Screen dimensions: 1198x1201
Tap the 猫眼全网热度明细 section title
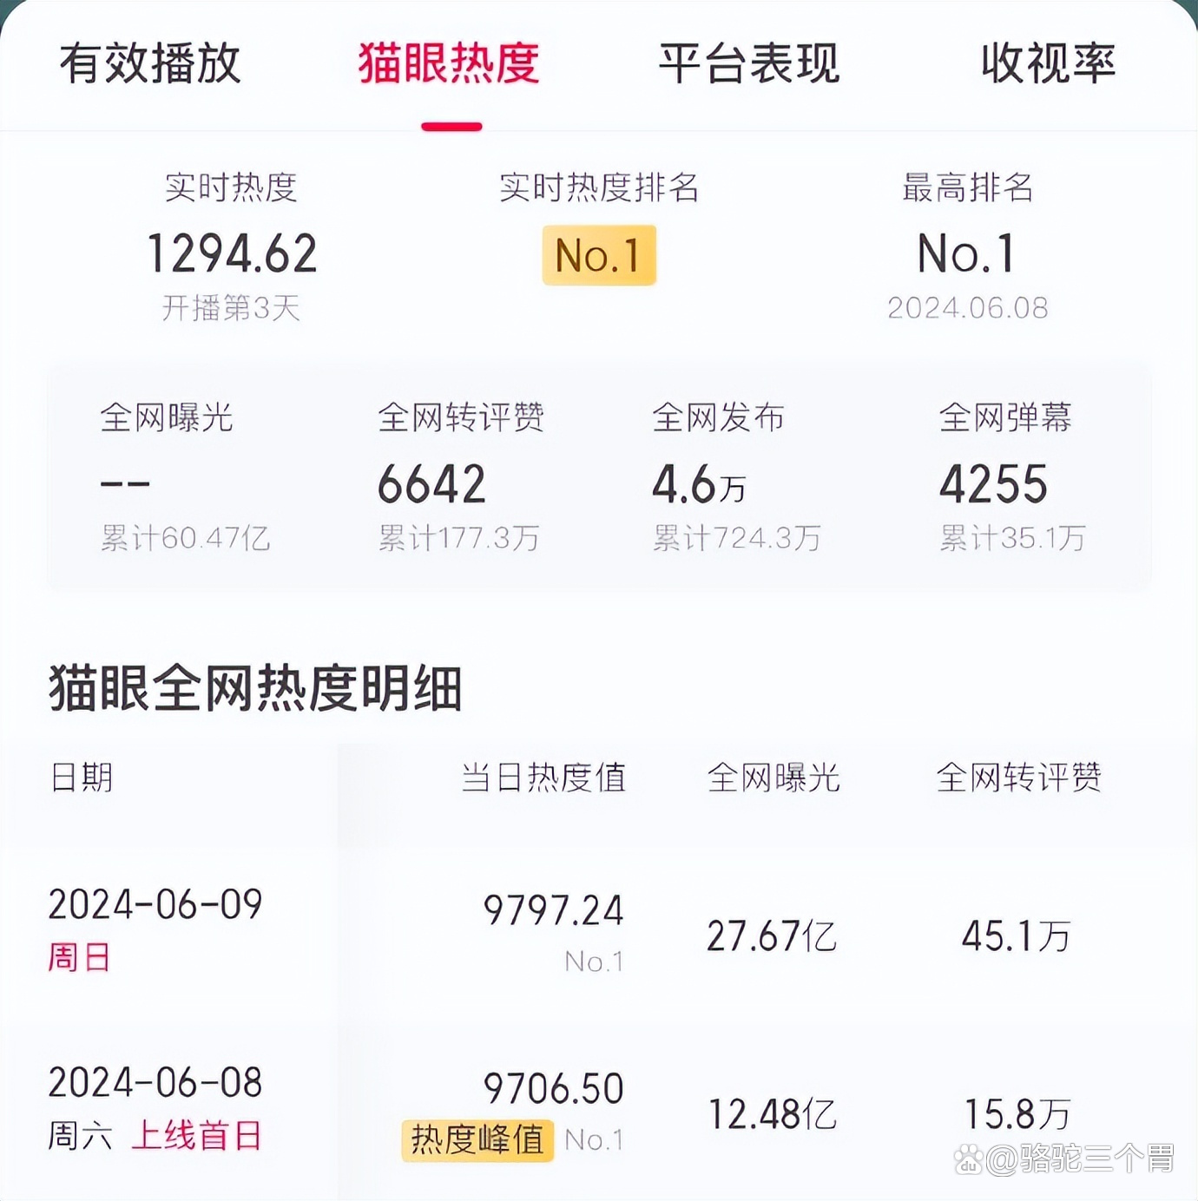click(255, 688)
